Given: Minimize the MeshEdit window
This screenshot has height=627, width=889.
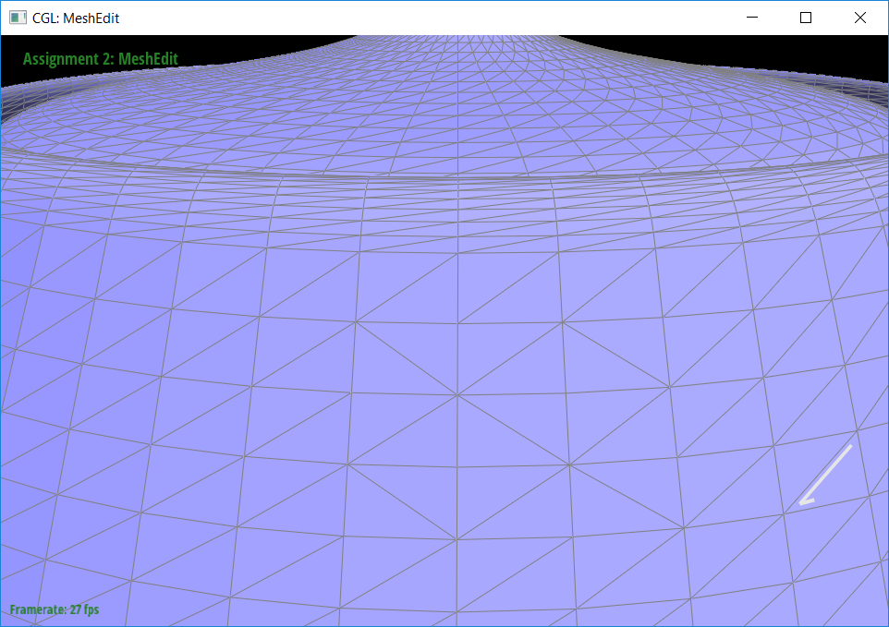Looking at the screenshot, I should pos(752,18).
